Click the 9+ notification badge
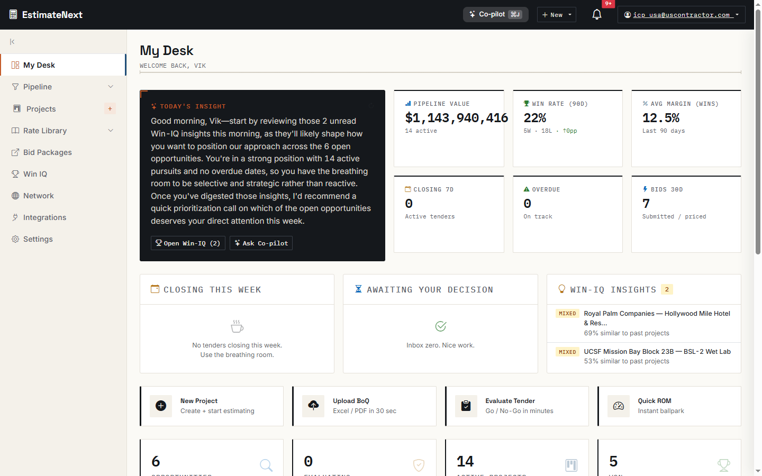Screen dimensions: 762x476 click(609, 4)
